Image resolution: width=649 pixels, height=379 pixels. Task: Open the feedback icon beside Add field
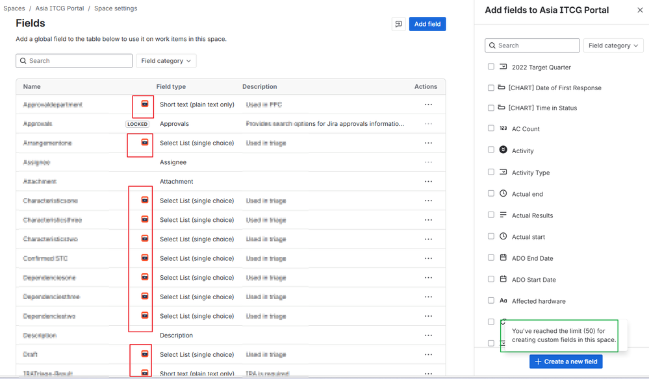[x=398, y=24]
